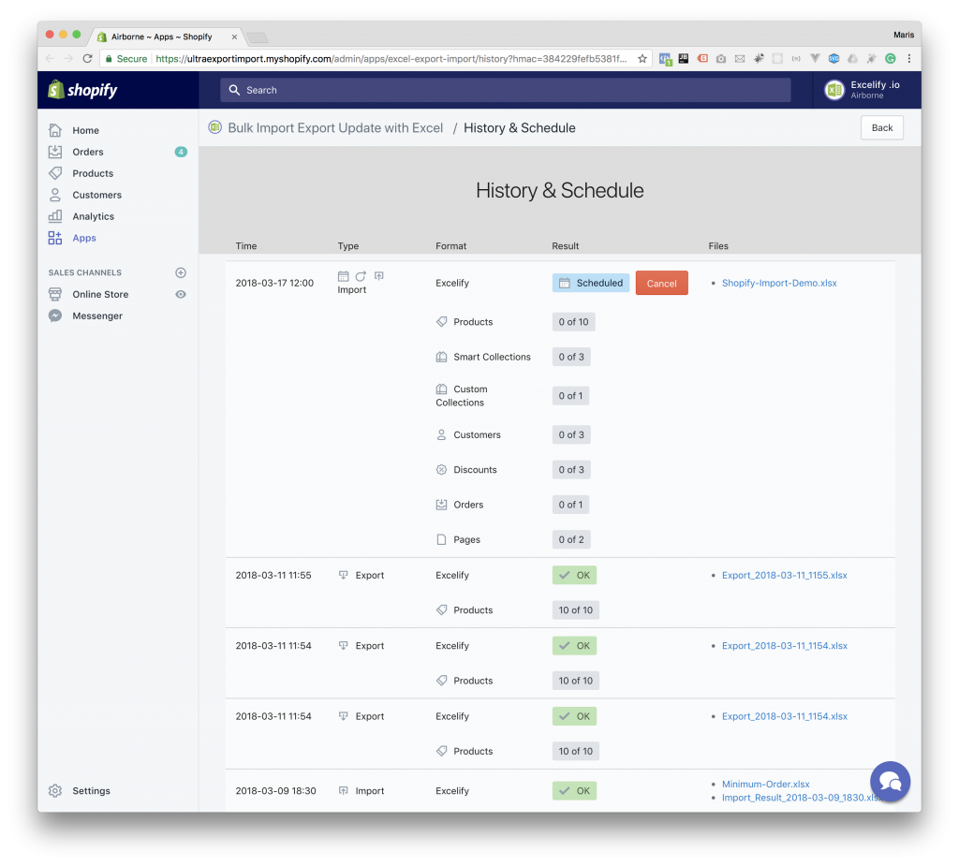959x866 pixels.
Task: Click the Pages document icon
Action: (x=440, y=539)
